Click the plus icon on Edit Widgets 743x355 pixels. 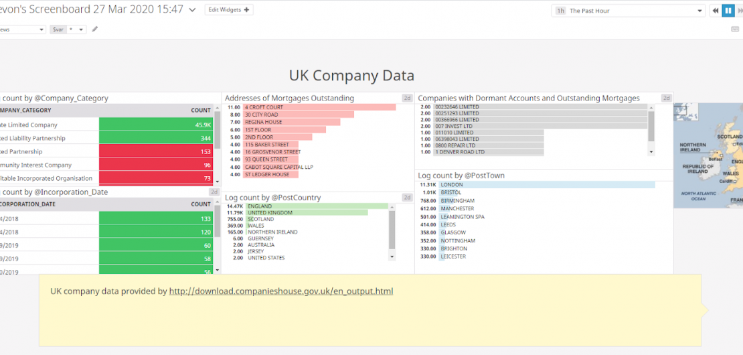click(x=246, y=10)
